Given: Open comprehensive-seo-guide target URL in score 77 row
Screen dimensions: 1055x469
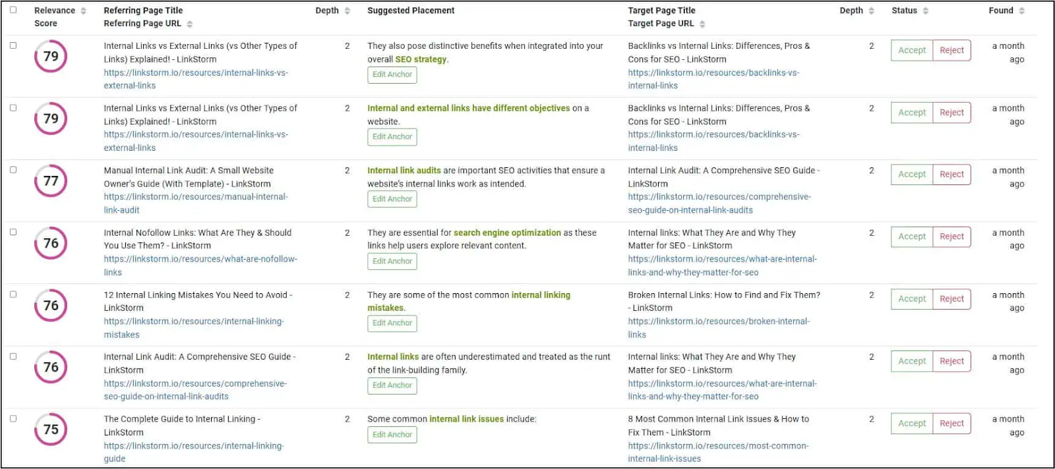Looking at the screenshot, I should tap(719, 204).
